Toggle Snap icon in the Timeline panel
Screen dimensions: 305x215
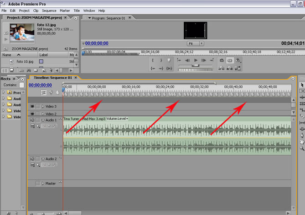[43, 92]
